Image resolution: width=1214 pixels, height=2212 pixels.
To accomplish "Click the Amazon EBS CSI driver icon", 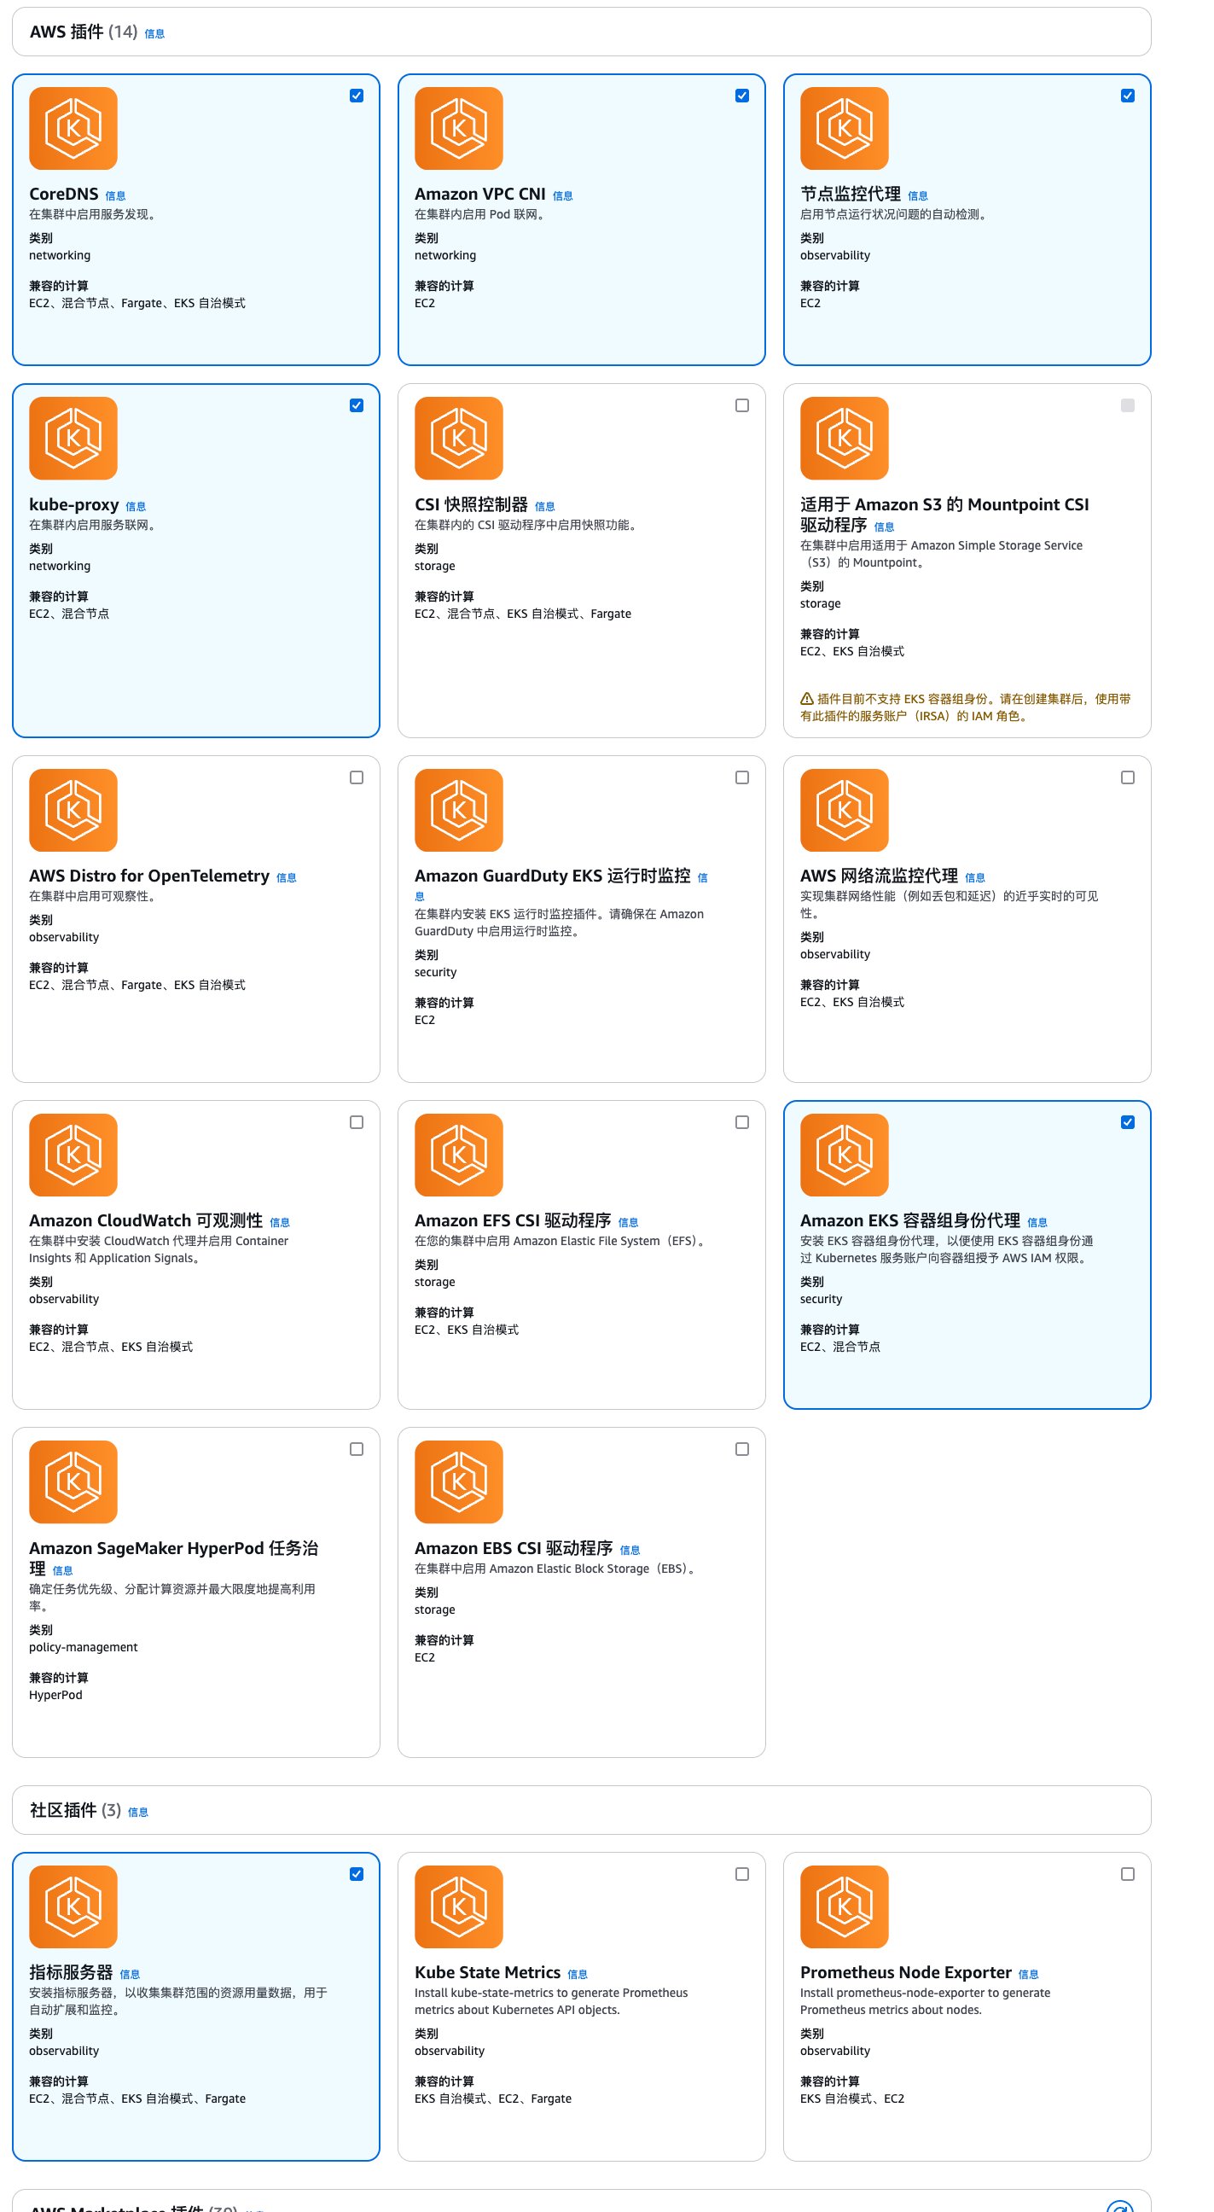I will 458,1481.
